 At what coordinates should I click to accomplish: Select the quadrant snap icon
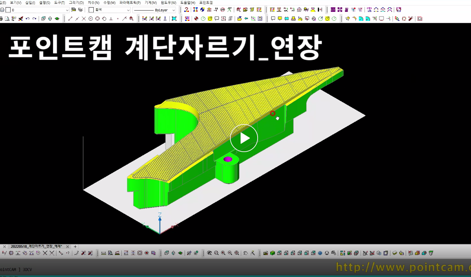click(97, 19)
